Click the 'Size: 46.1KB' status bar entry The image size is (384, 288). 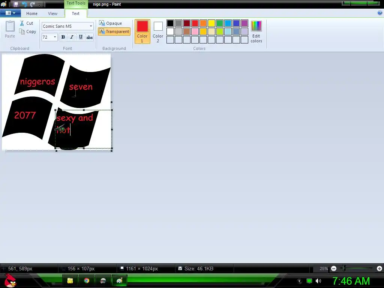click(x=199, y=268)
